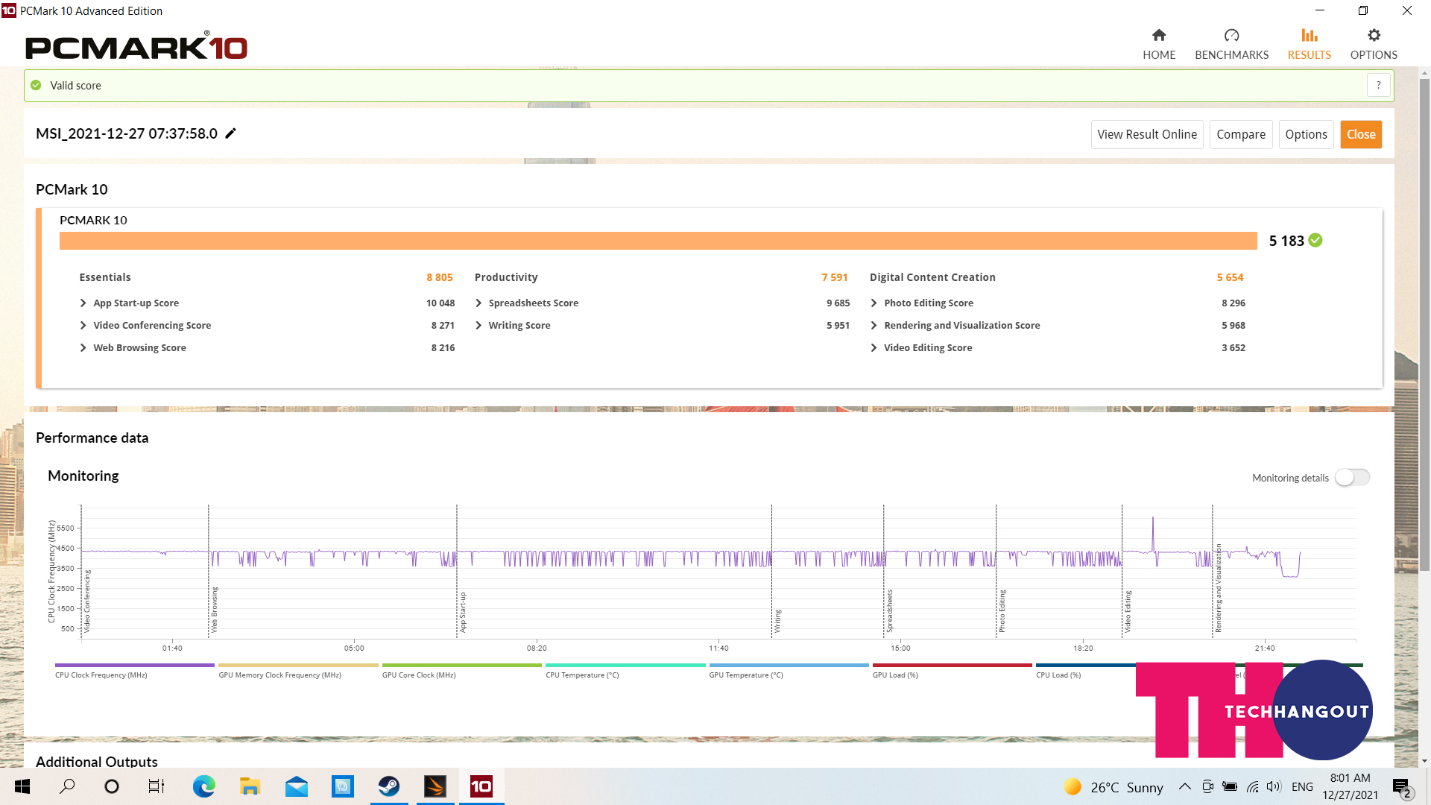This screenshot has width=1431, height=805.
Task: Switch to the RESULTS tab
Action: (x=1309, y=45)
